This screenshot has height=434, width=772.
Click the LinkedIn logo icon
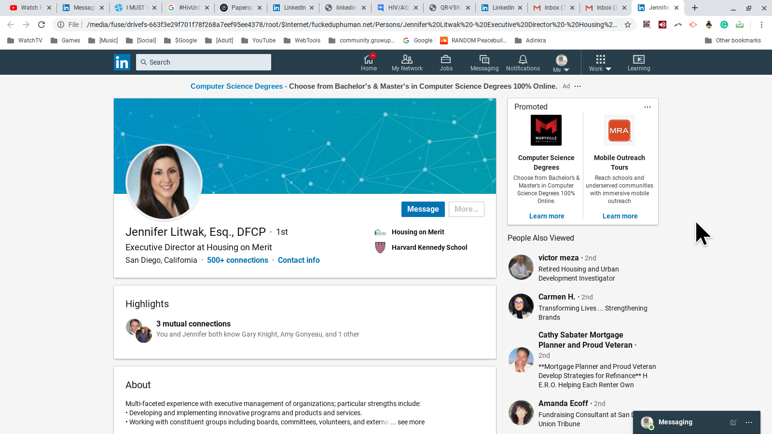122,62
